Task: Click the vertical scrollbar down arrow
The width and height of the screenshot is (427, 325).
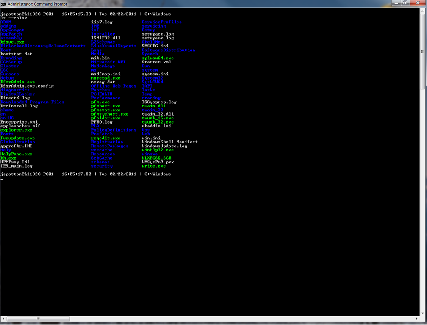Action: coord(423,313)
